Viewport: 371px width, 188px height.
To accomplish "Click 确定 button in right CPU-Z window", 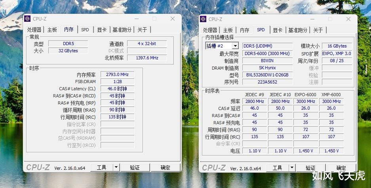I will 341,168.
